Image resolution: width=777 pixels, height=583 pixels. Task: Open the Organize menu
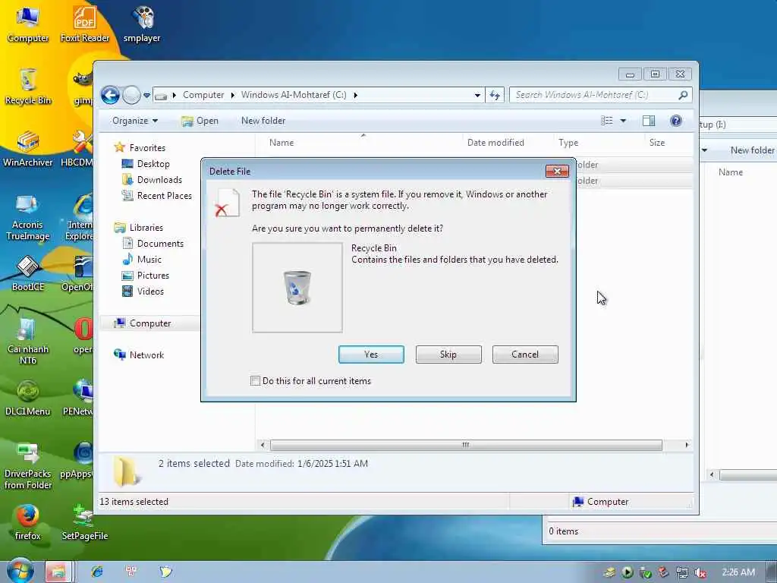135,121
